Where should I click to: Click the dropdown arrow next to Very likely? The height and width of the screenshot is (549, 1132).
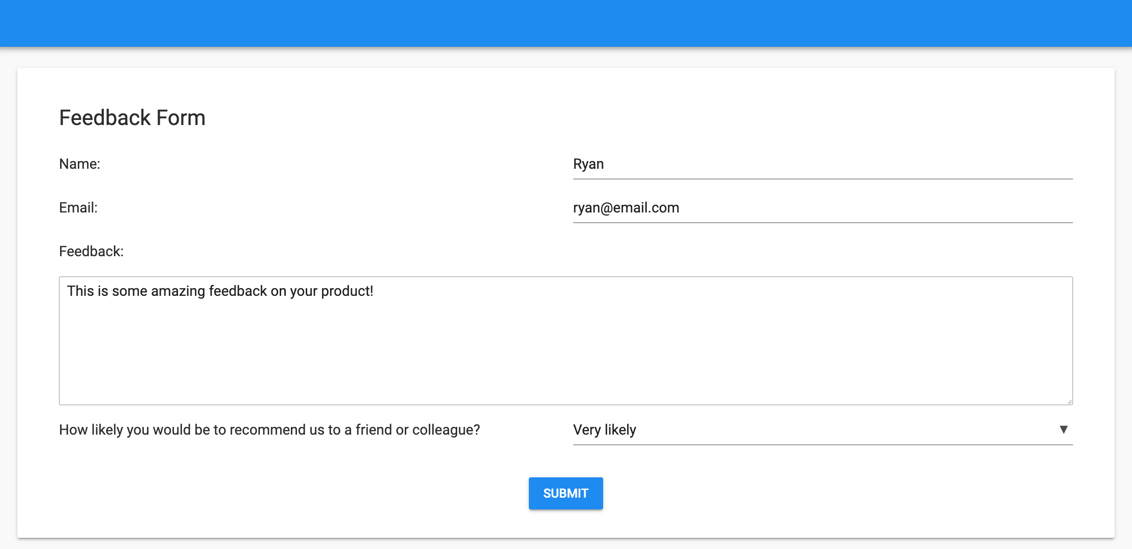pos(1063,430)
